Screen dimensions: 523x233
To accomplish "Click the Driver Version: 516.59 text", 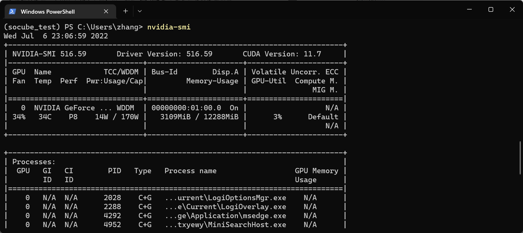I will [x=165, y=54].
